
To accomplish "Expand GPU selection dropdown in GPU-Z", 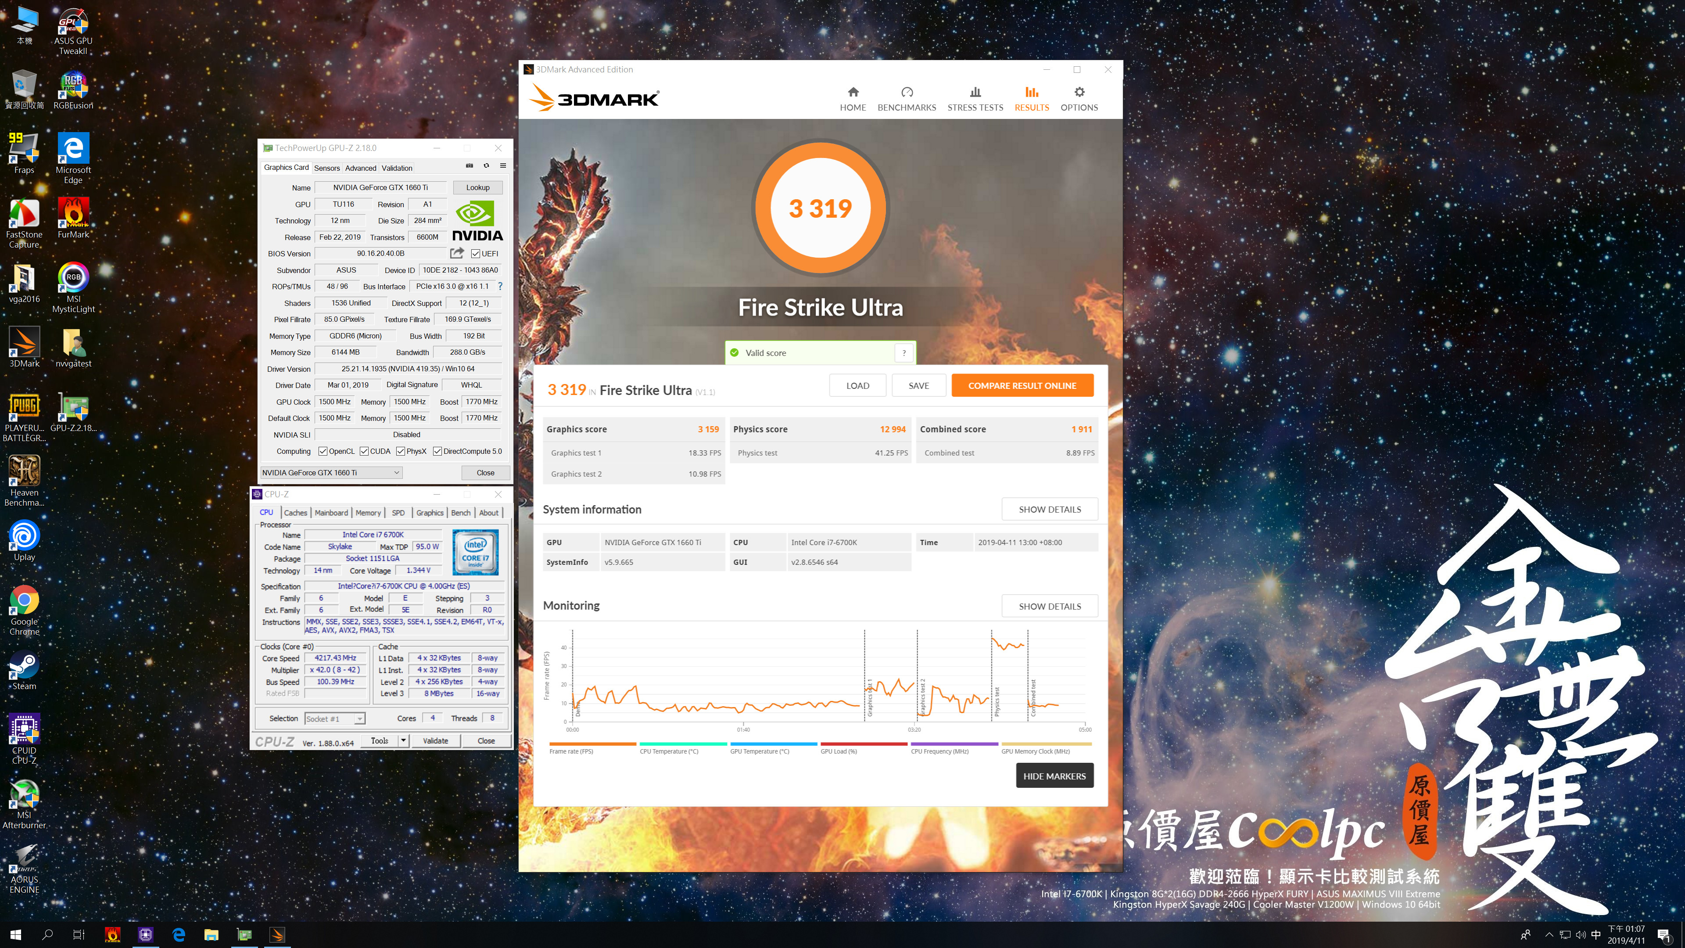I will [x=331, y=472].
